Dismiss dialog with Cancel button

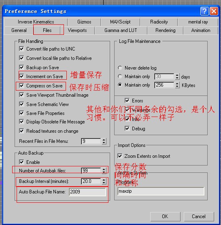[x=199, y=217]
